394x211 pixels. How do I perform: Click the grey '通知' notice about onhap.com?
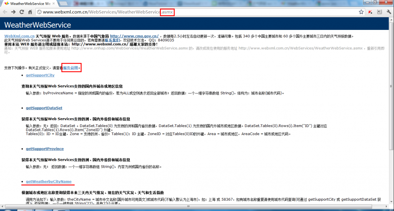[x=194, y=50]
